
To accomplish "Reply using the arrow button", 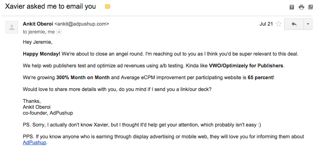I will pos(294,24).
